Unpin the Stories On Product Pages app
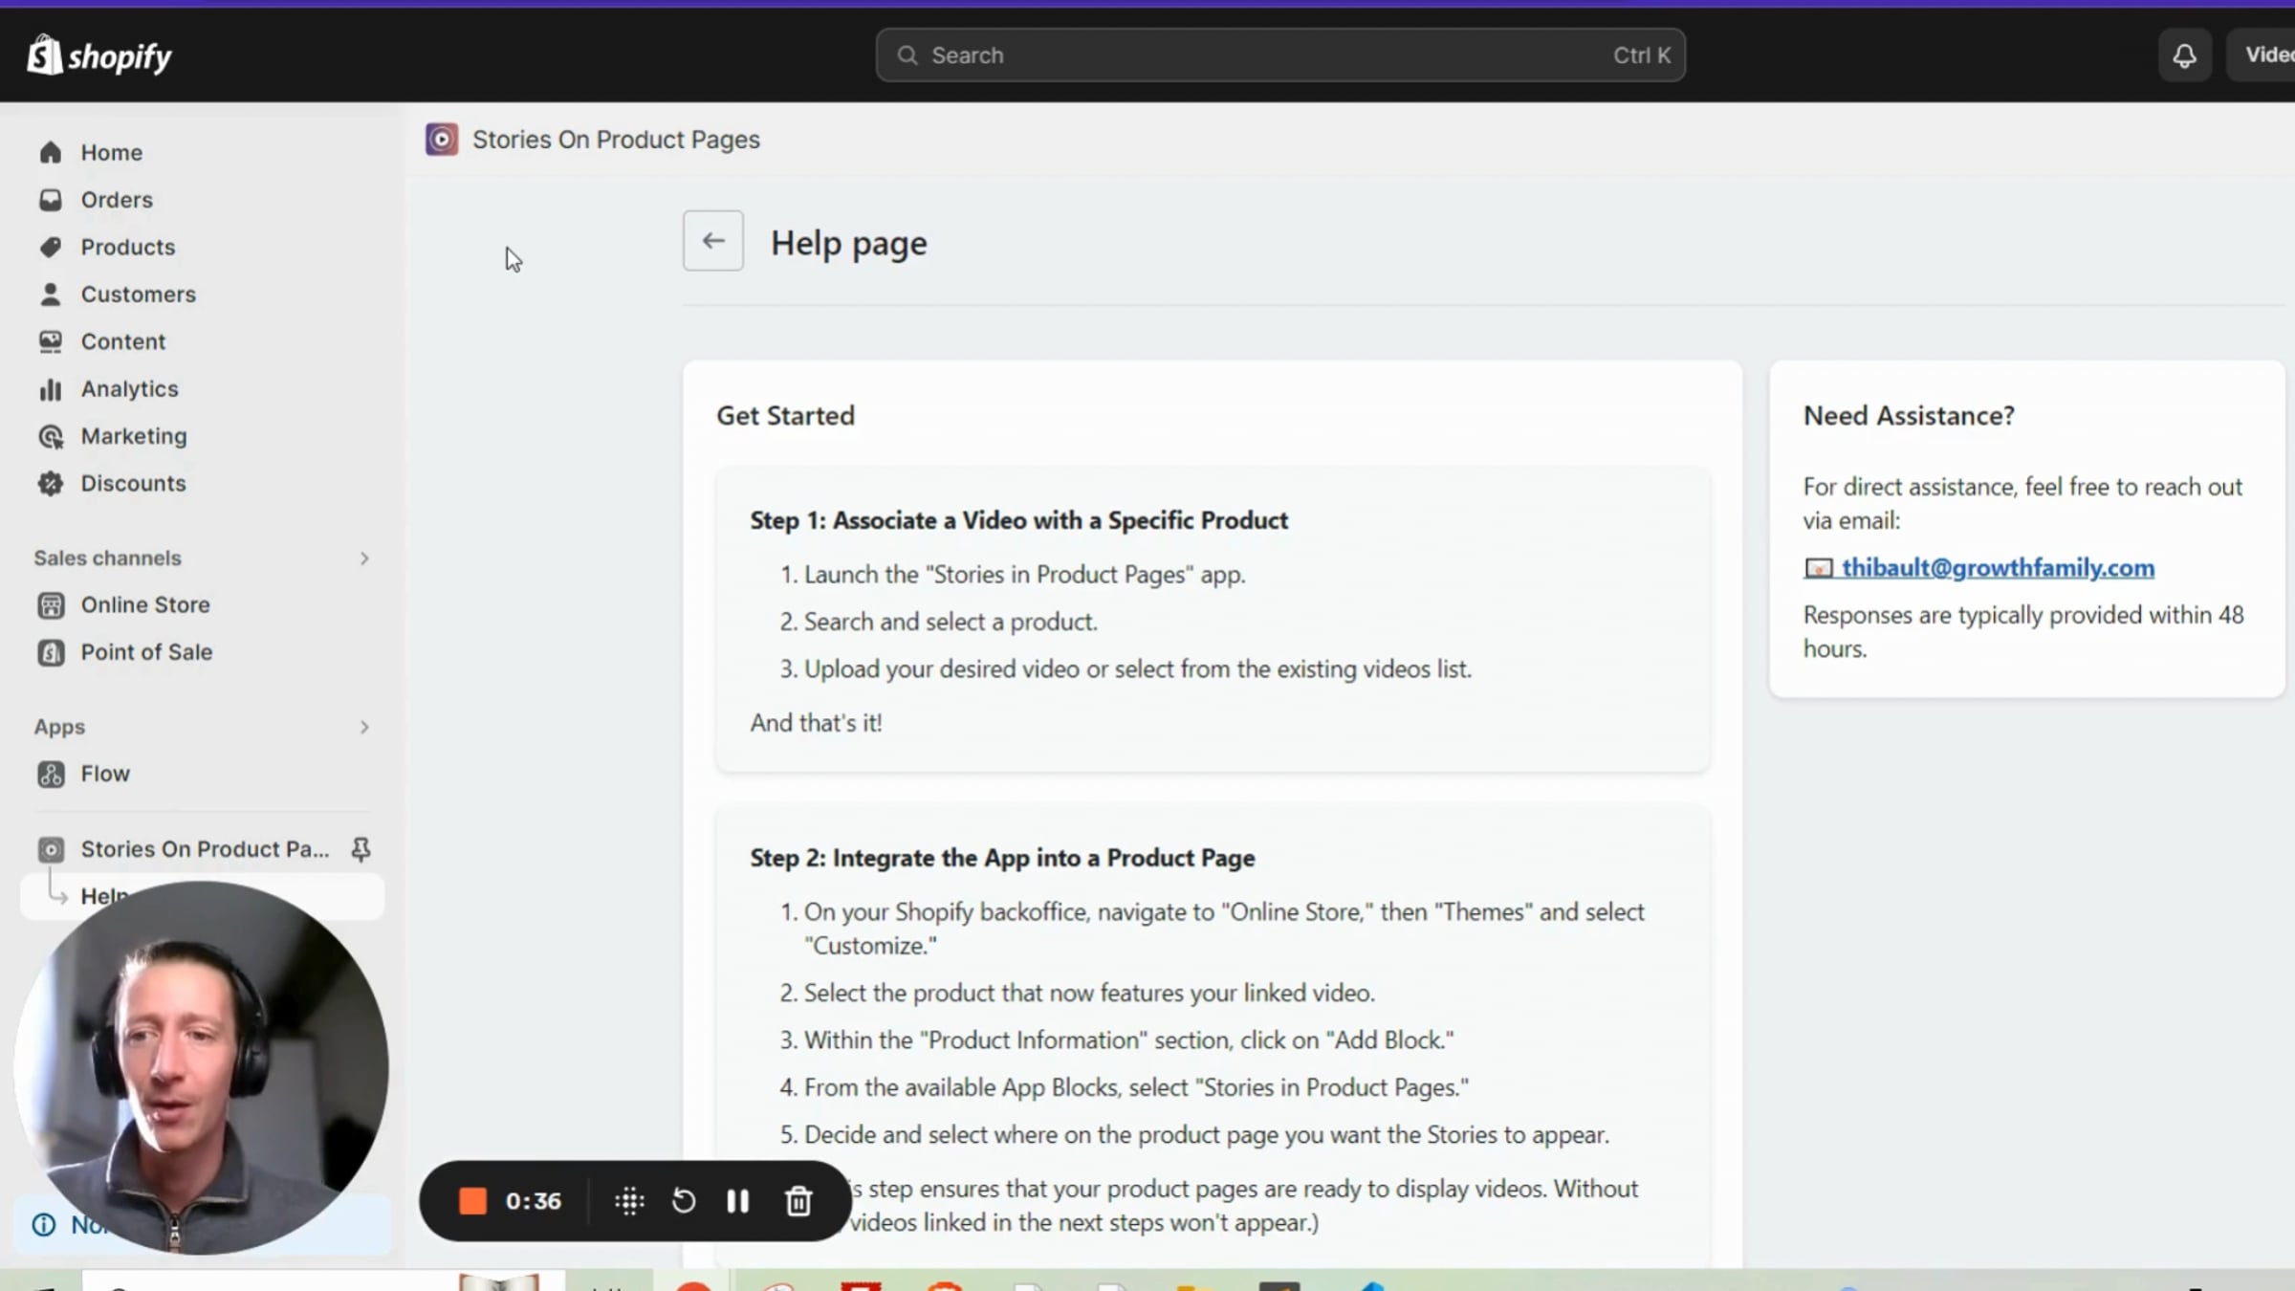The image size is (2295, 1291). [361, 849]
